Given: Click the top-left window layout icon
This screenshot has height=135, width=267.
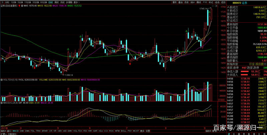Looking at the screenshot, I should [x=2, y=2].
